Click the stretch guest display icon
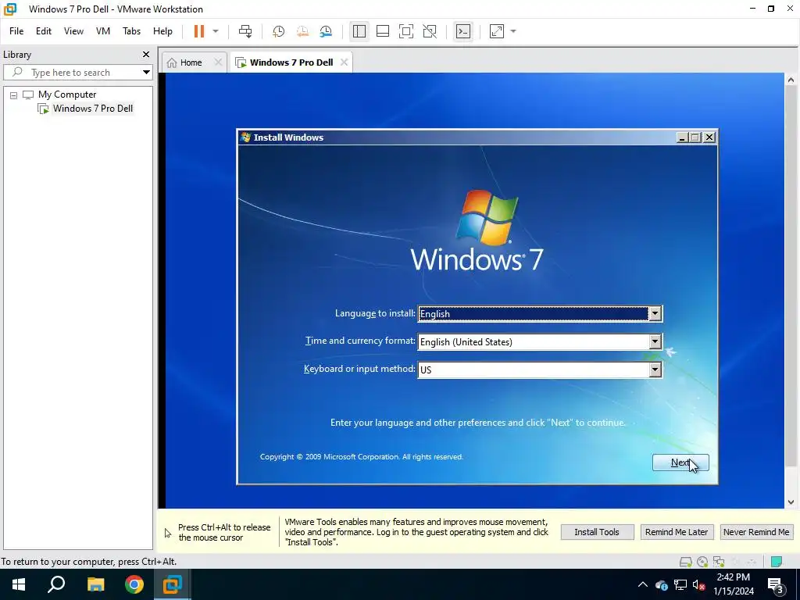This screenshot has height=600, width=800. (496, 31)
